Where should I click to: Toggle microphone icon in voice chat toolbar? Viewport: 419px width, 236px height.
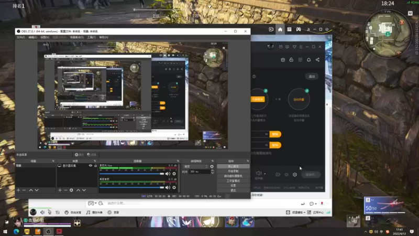pos(49,212)
